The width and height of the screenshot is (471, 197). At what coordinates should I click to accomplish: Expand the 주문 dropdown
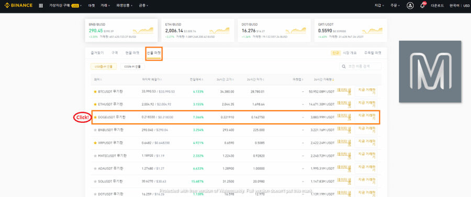tap(395, 6)
